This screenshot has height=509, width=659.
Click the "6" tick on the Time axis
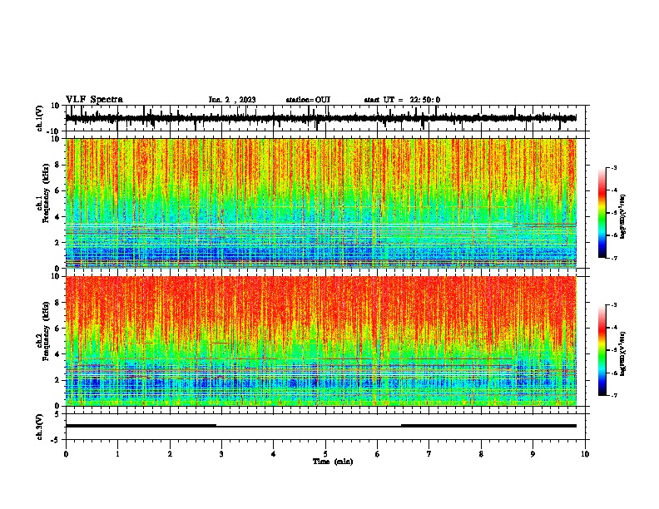pyautogui.click(x=378, y=454)
